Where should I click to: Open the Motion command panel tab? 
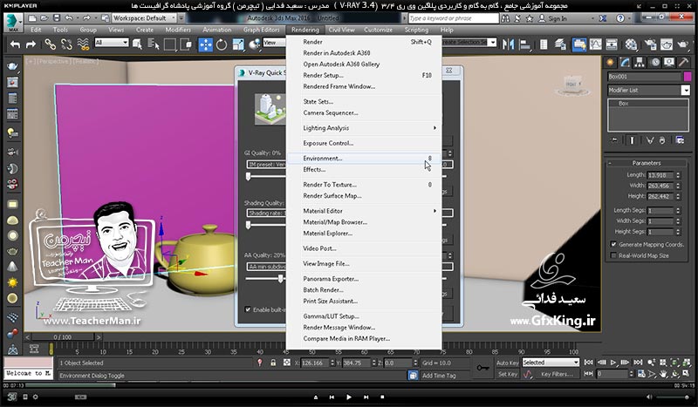[655, 63]
